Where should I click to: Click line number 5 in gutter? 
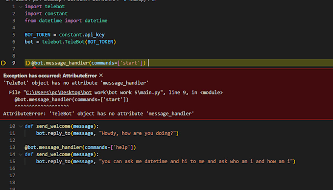click(14, 35)
